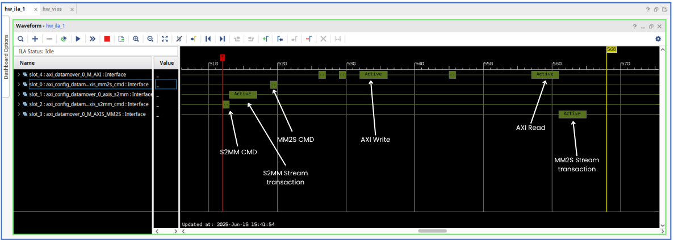This screenshot has width=674, height=240.
Task: Go to the first time point
Action: 208,39
